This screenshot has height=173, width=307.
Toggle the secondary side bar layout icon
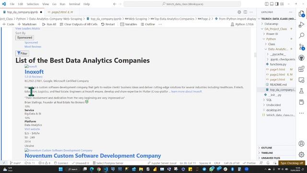point(277,4)
